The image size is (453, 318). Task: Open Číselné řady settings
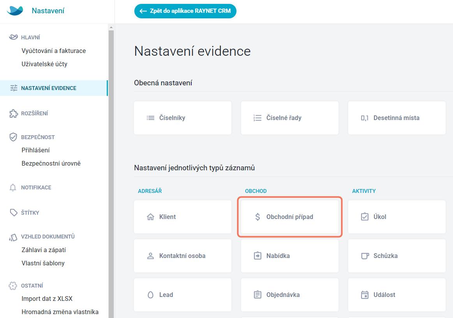289,118
